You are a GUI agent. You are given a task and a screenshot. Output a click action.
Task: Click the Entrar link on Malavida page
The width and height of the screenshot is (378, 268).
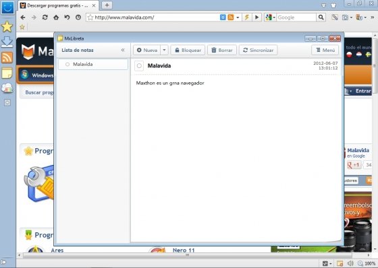tap(363, 91)
